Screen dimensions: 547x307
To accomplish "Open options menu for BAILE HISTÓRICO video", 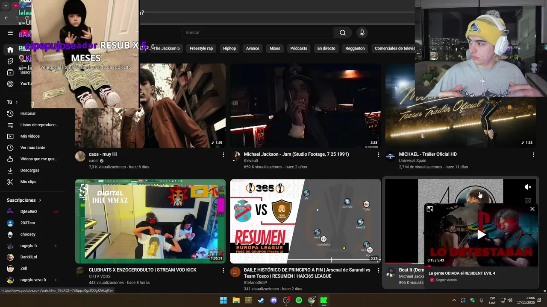I will pyautogui.click(x=378, y=270).
